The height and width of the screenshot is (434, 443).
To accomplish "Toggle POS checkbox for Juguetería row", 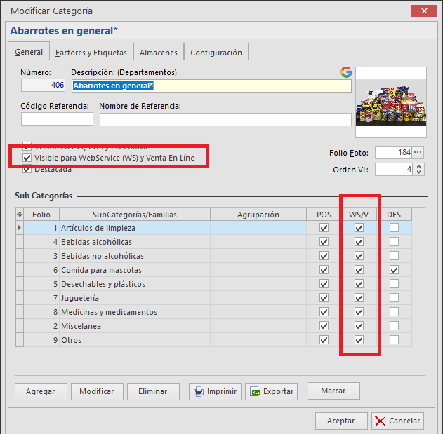I will [324, 298].
